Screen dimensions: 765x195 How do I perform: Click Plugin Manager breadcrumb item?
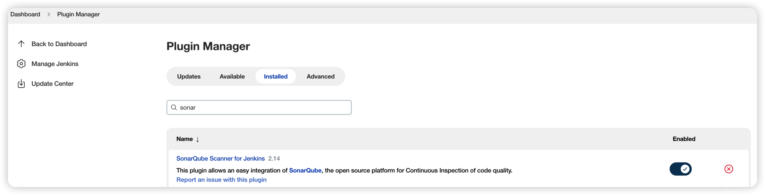click(x=78, y=14)
